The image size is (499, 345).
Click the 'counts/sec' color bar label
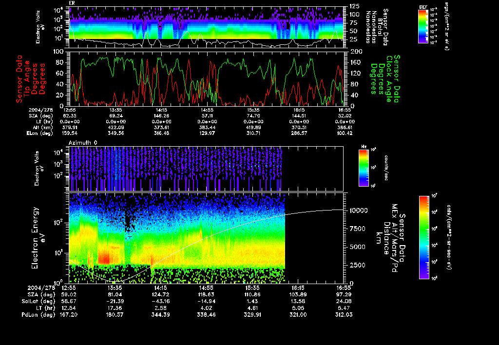tap(386, 168)
